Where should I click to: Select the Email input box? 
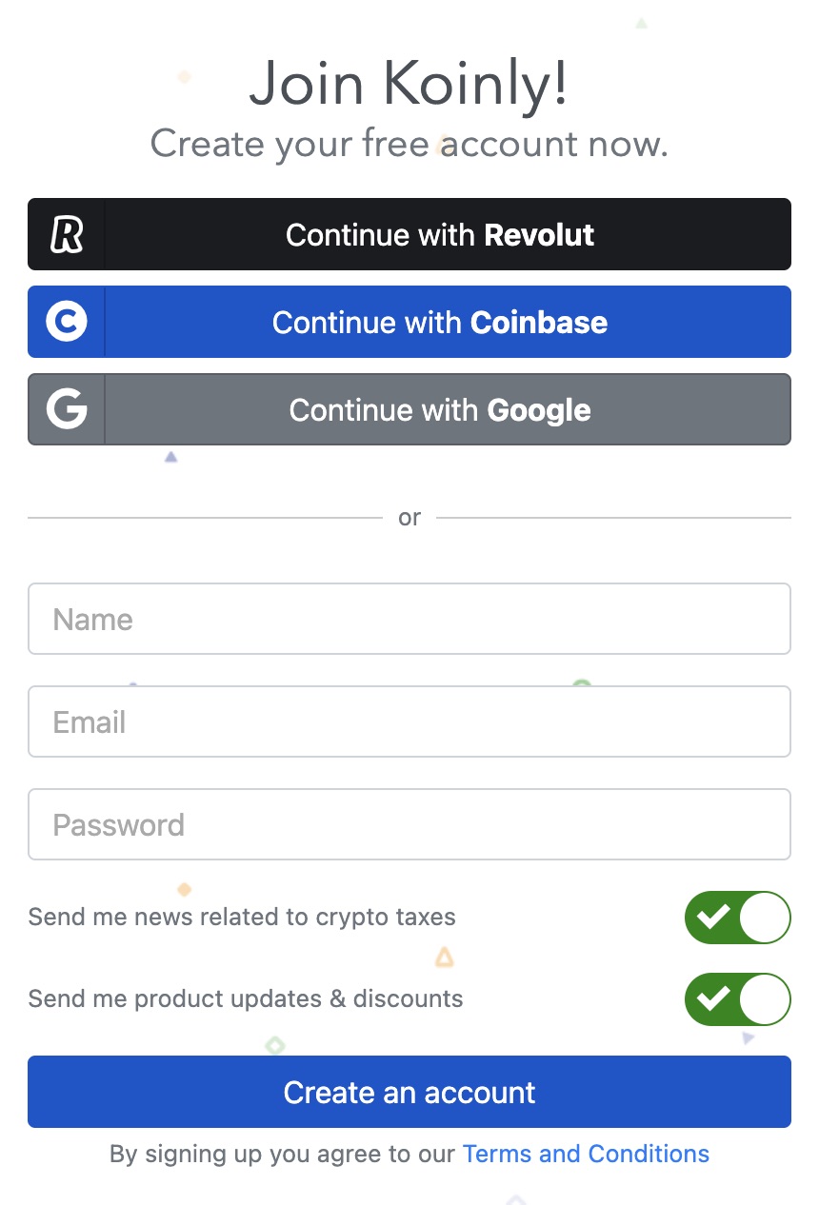409,721
